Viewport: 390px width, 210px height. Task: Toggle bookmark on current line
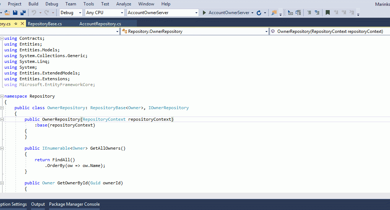point(328,13)
